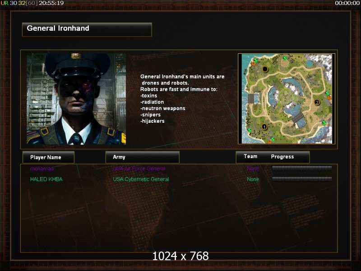Viewport: 361px width, 271px height.
Task: Select the Progress column label
Action: 282,157
